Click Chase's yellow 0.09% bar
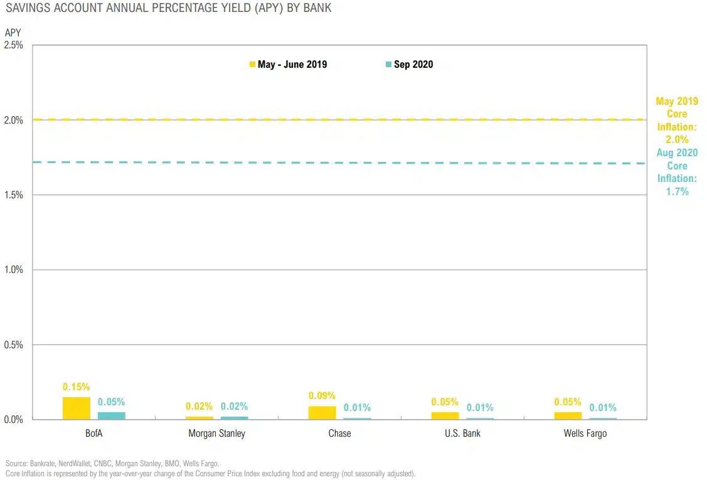Screen dimensions: 707x480 tap(322, 412)
